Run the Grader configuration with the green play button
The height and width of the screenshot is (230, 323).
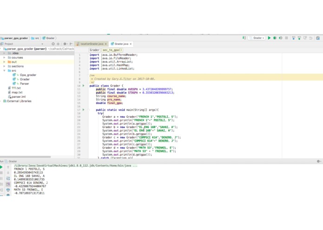[269, 38]
